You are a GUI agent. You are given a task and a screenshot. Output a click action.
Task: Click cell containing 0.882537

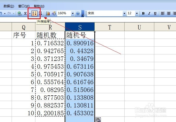(50, 105)
